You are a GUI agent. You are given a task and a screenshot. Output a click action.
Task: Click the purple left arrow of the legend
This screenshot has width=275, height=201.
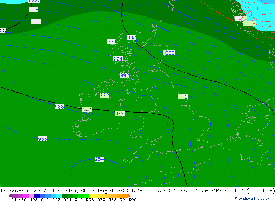coord(10,196)
